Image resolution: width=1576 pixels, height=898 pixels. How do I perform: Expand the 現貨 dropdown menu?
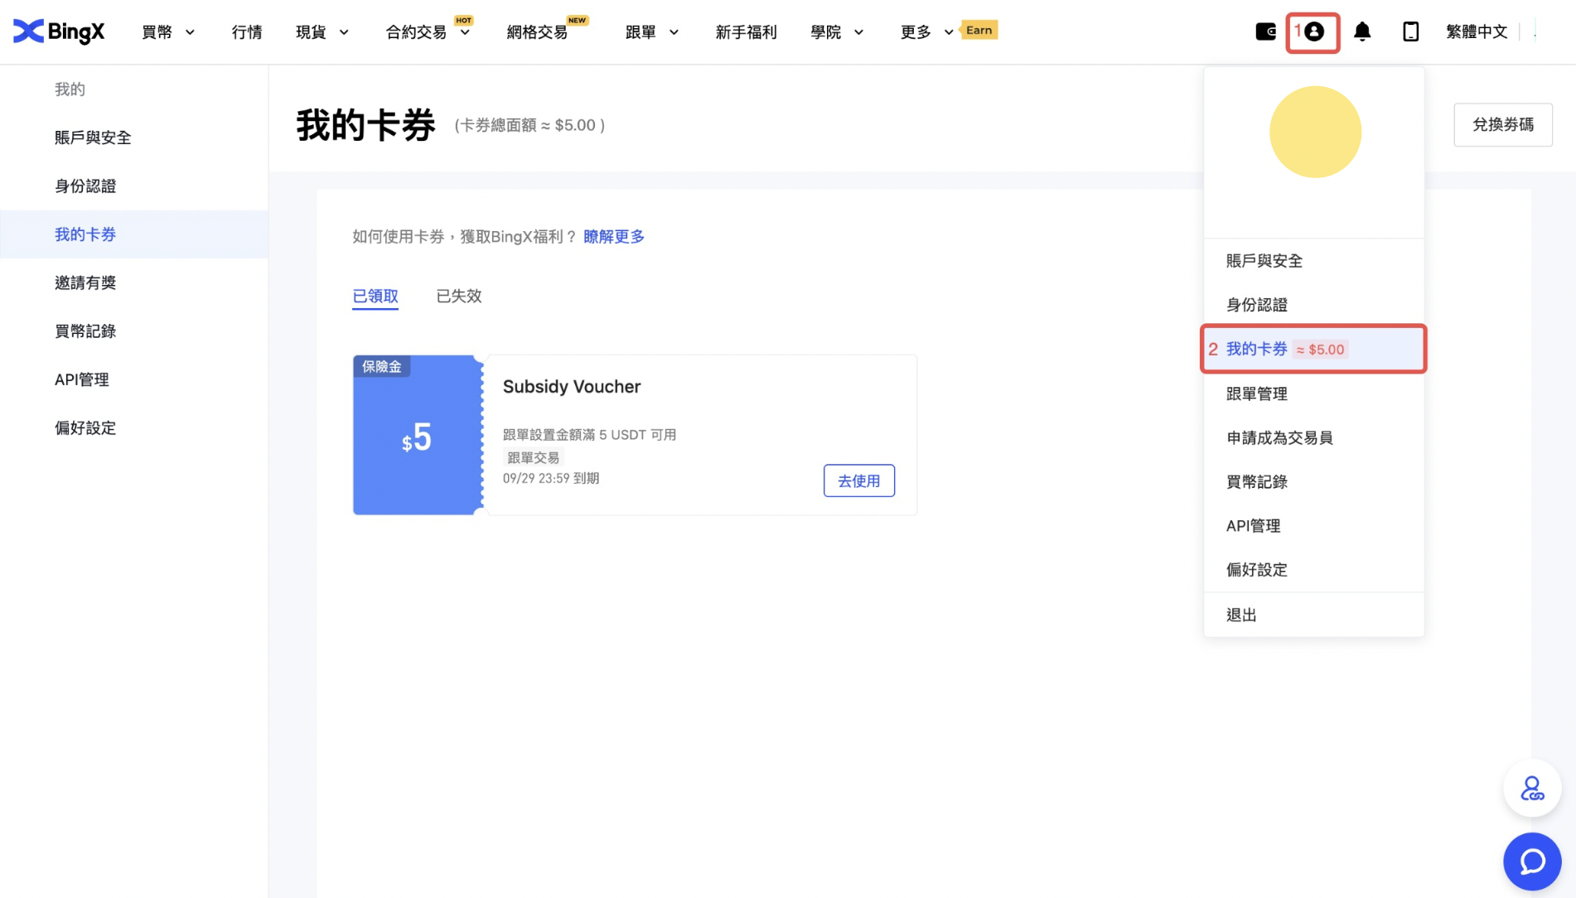[321, 32]
